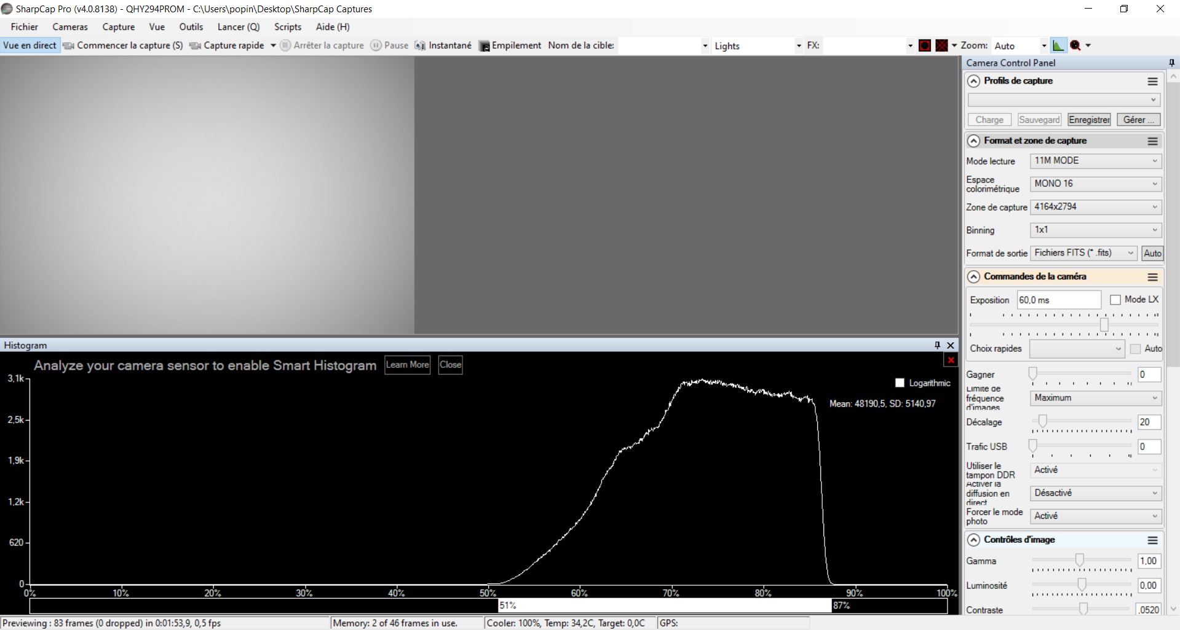1180x630 pixels.
Task: Click Commencer la capture camera icon
Action: click(69, 45)
